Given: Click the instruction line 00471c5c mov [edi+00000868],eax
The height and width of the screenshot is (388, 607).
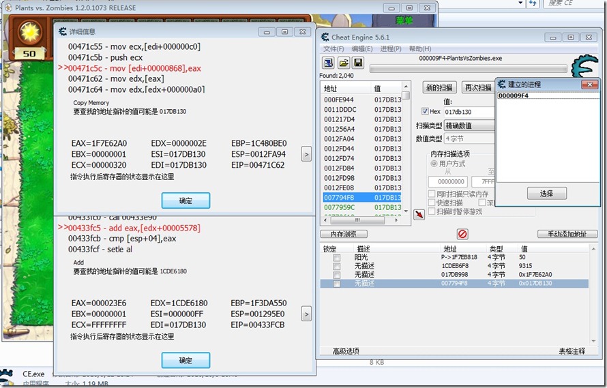Looking at the screenshot, I should click(x=135, y=69).
